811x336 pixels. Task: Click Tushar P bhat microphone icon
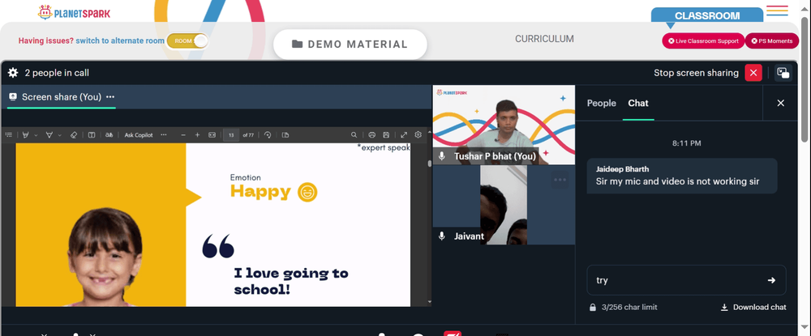(442, 156)
